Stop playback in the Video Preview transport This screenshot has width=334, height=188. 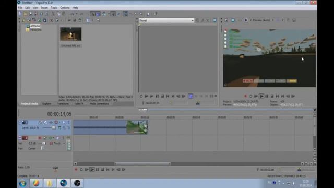click(272, 96)
